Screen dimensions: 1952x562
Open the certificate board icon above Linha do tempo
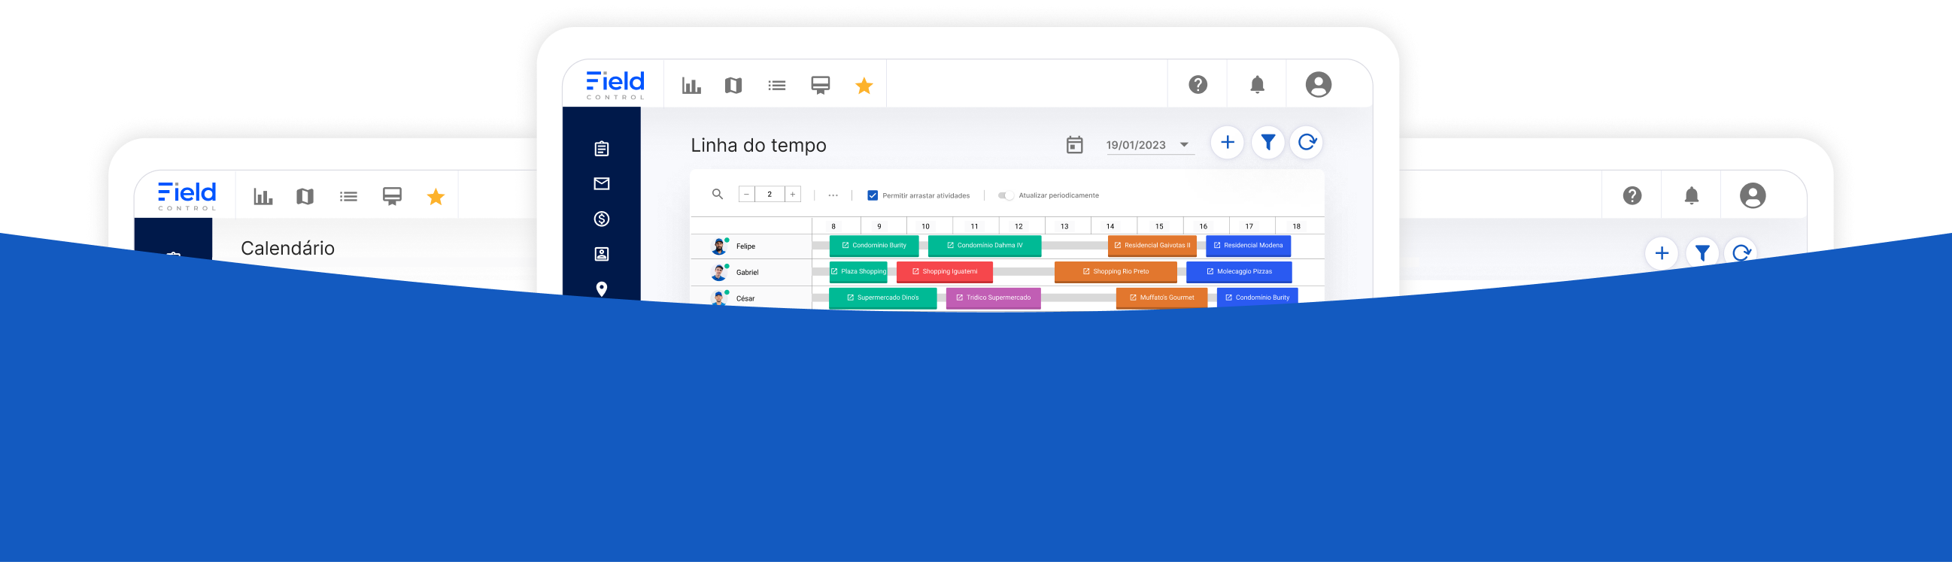(x=820, y=86)
